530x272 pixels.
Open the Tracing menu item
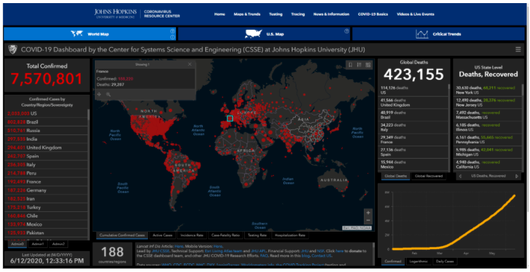(x=298, y=14)
